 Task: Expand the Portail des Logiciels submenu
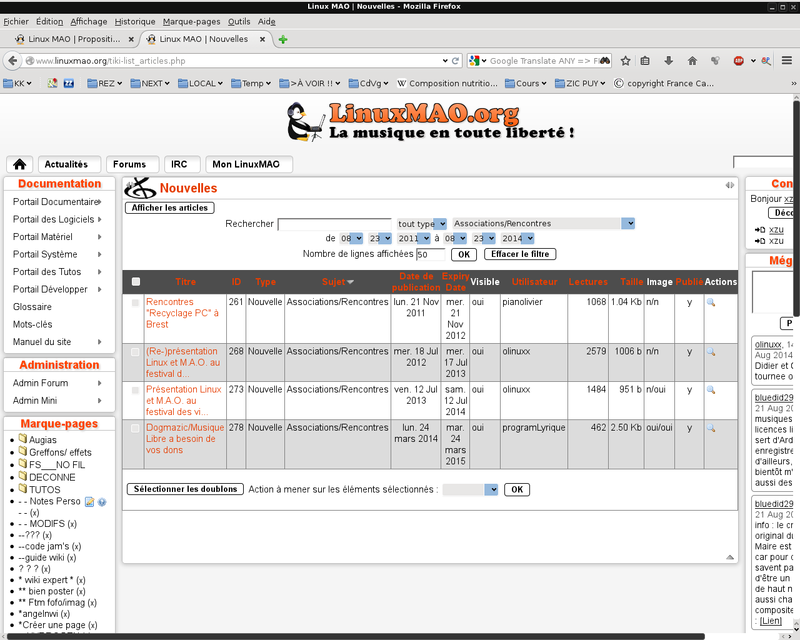99,219
